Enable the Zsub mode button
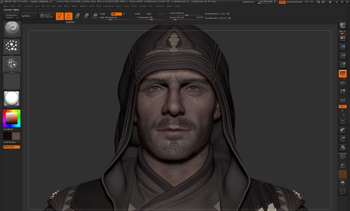The width and height of the screenshot is (350, 211). [x=149, y=14]
